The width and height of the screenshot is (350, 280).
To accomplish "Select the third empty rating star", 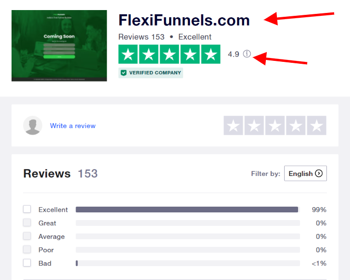I will coord(275,125).
